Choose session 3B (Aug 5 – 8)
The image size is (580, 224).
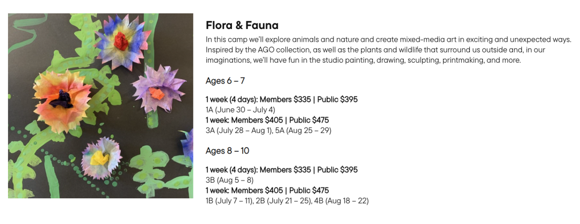pyautogui.click(x=229, y=180)
